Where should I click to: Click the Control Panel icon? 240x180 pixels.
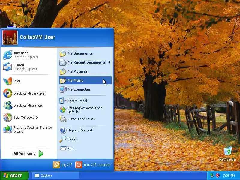coord(63,101)
